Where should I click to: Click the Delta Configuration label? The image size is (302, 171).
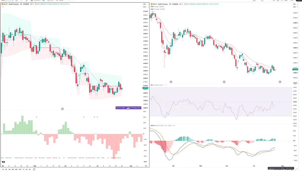pyautogui.click(x=134, y=108)
